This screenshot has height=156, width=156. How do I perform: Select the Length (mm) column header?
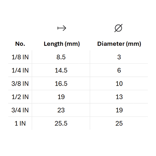[x=62, y=44]
